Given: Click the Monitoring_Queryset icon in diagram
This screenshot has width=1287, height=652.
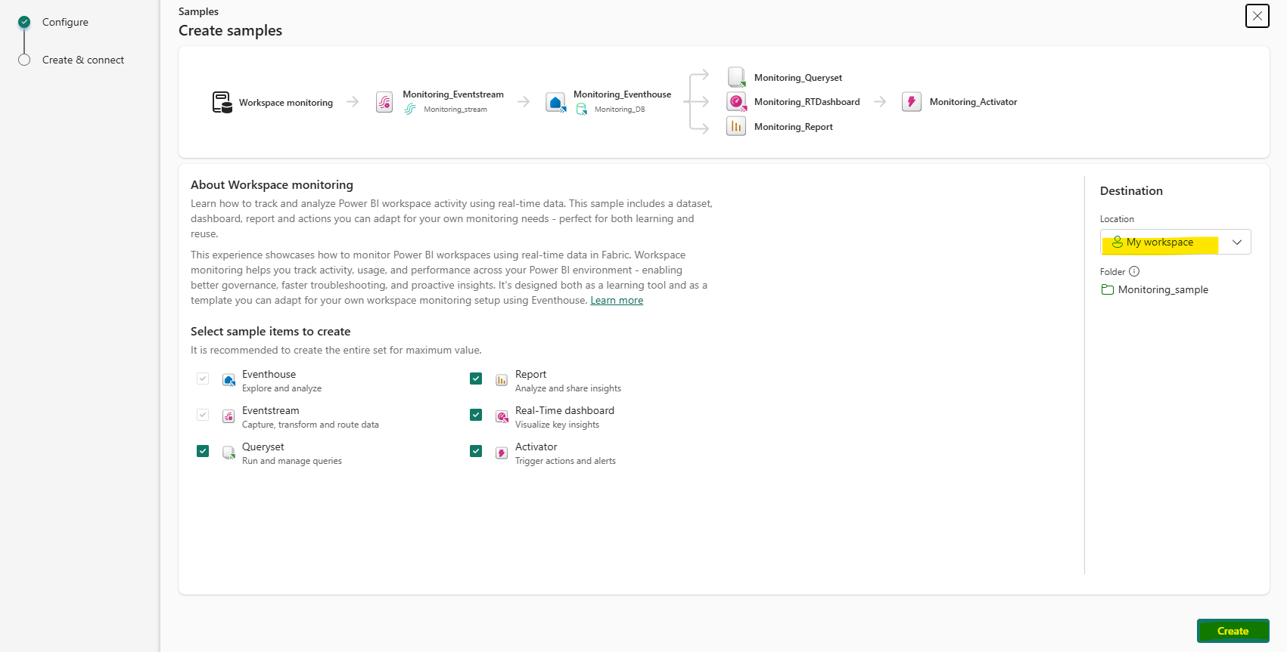Looking at the screenshot, I should coord(736,77).
